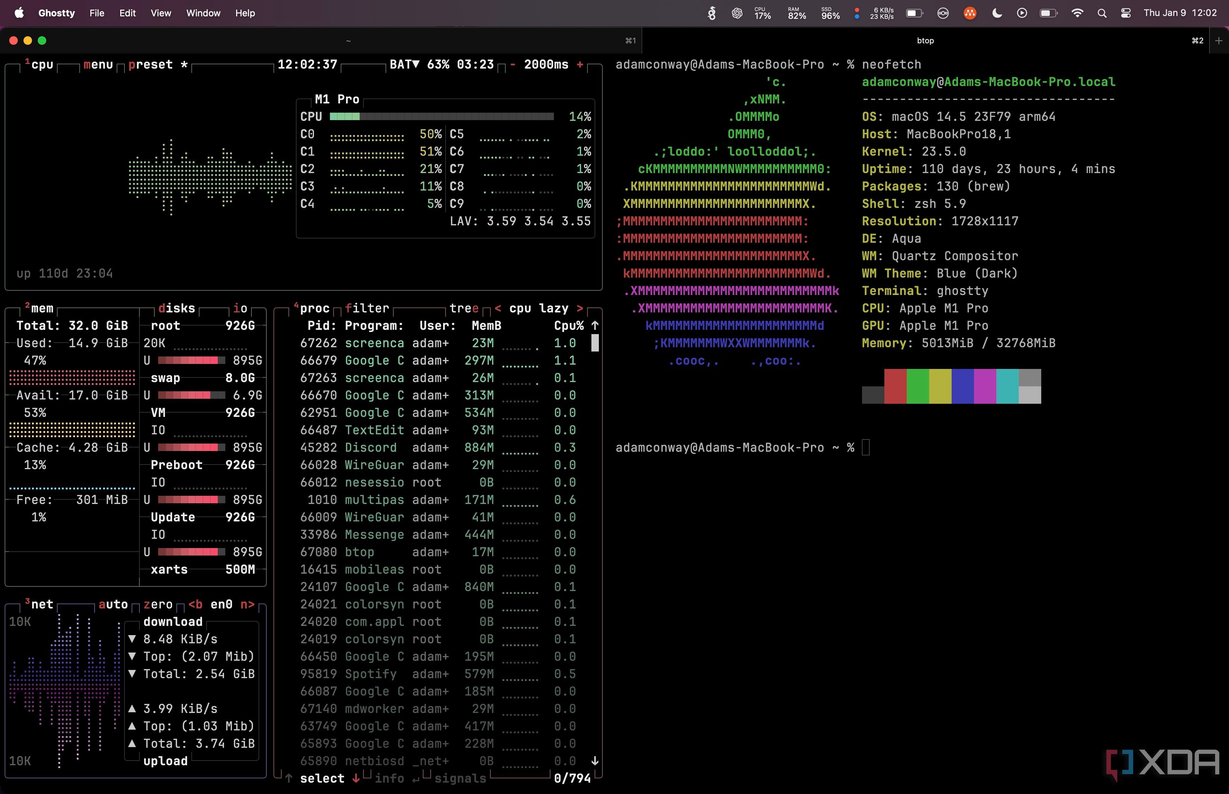The height and width of the screenshot is (794, 1229).
Task: Open the RAM 82% menu bar monitor
Action: pos(797,13)
